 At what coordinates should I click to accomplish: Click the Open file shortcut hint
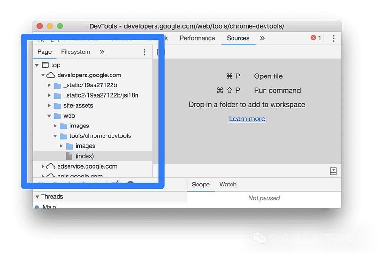pyautogui.click(x=254, y=76)
